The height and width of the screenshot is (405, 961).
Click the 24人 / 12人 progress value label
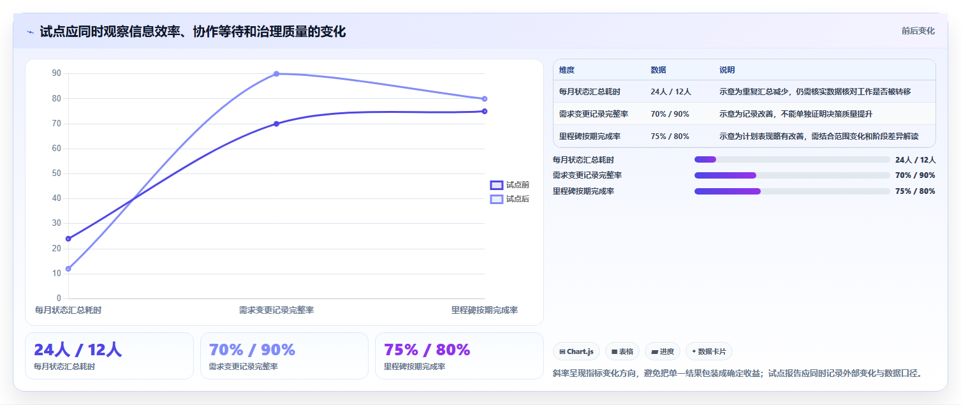coord(915,159)
